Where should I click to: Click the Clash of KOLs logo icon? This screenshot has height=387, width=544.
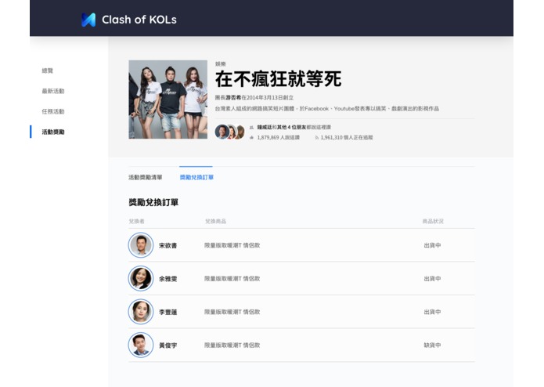click(x=88, y=20)
